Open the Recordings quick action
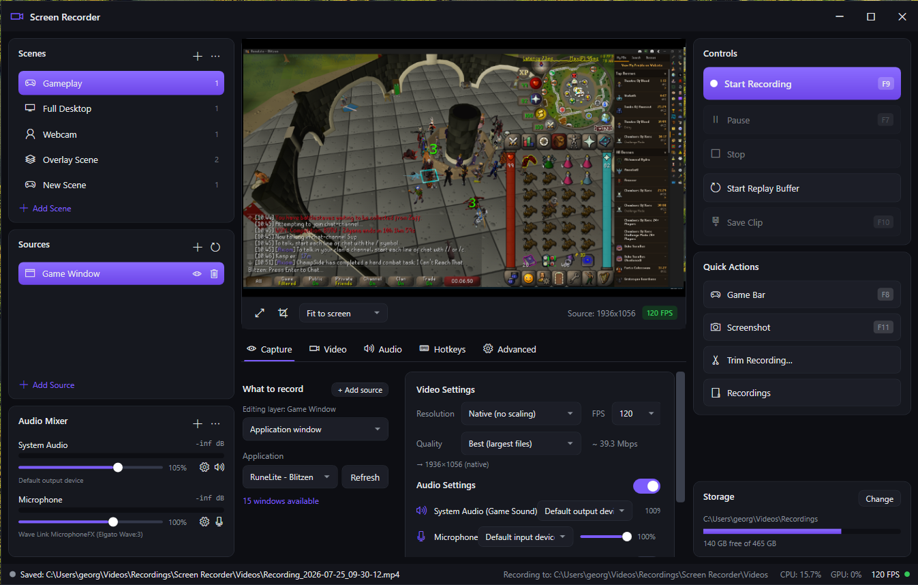 tap(802, 393)
